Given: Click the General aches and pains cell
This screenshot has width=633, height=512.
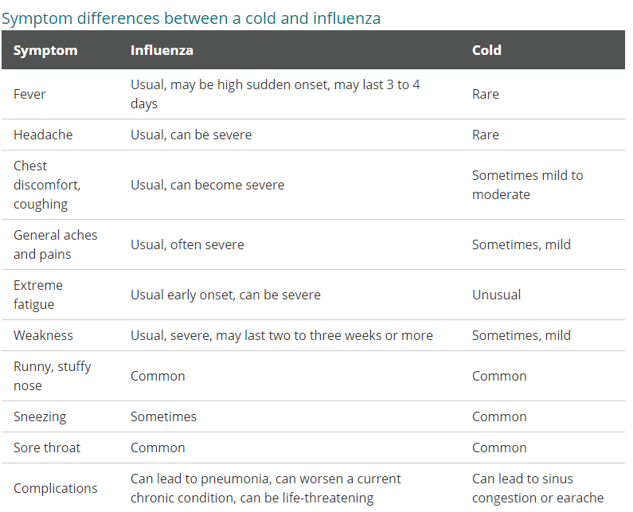Looking at the screenshot, I should tap(55, 244).
